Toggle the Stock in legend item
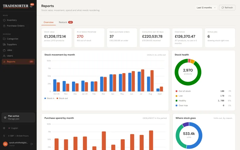The width and height of the screenshot is (240, 150). tap(49, 98)
